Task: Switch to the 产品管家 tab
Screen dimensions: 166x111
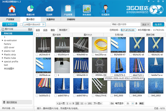Action: (x=10, y=19)
